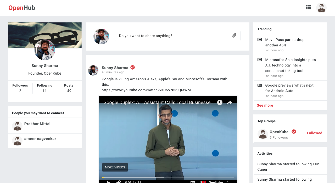335x183 pixels.
Task: Open the post author name Sunny Sharma
Action: 115,68
